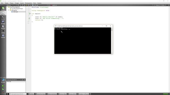Open the Отладка menu

[x=17, y=3]
